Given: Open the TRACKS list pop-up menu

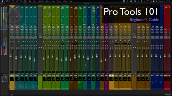Looking at the screenshot, I should tap(8, 6).
